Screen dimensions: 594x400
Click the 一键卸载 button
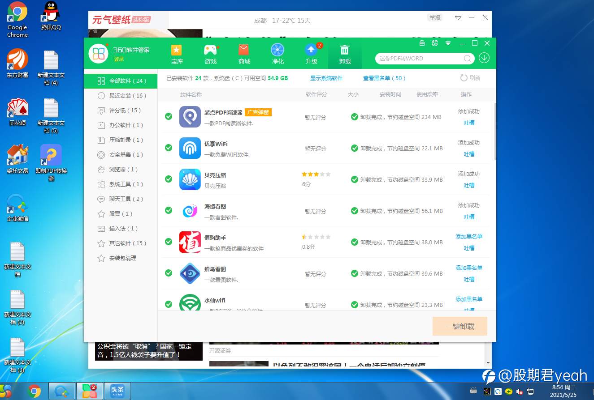[x=460, y=327]
